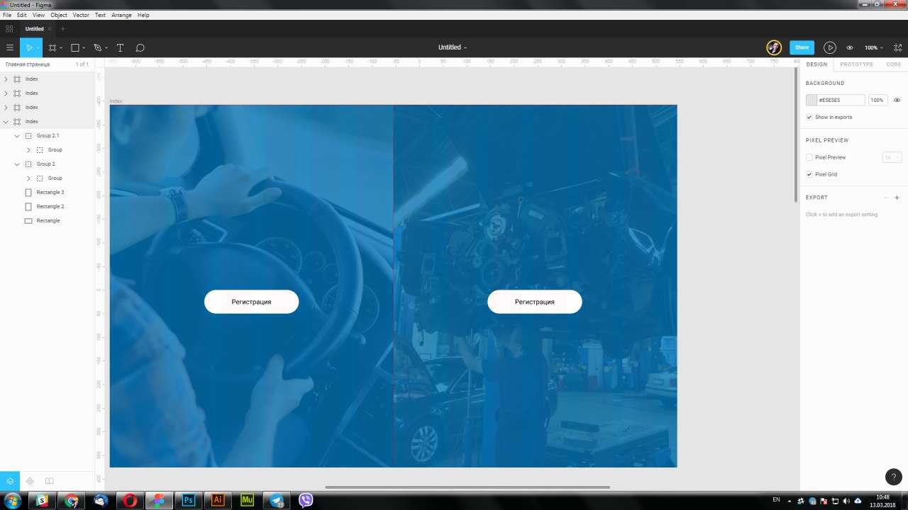The image size is (908, 510).
Task: Collapse the fourth Index frame layer
Action: click(6, 122)
